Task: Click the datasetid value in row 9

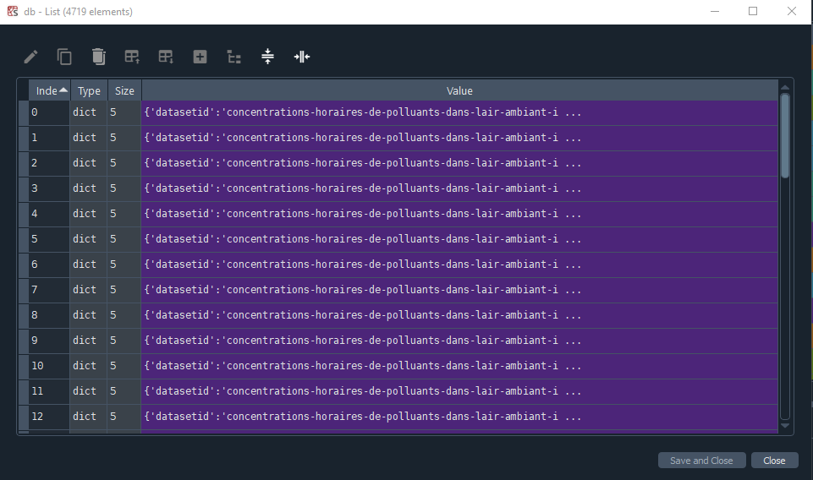Action: (x=459, y=341)
